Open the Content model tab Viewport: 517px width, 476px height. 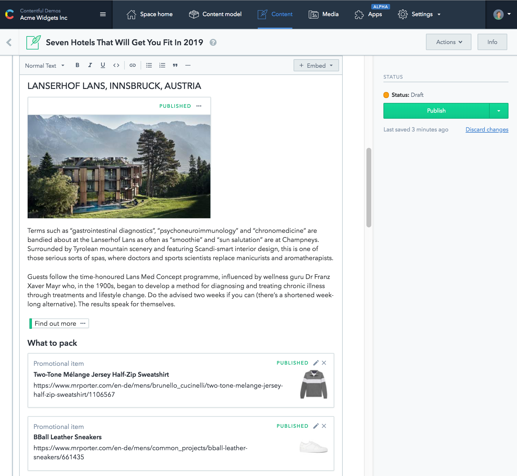215,14
